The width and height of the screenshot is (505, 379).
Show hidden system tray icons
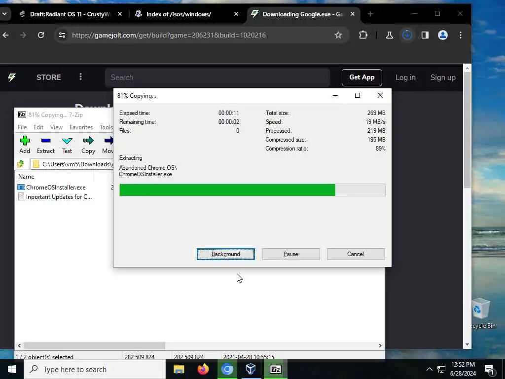coord(430,369)
